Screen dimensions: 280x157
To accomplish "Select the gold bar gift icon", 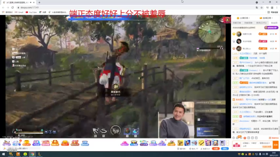I will tap(201, 143).
